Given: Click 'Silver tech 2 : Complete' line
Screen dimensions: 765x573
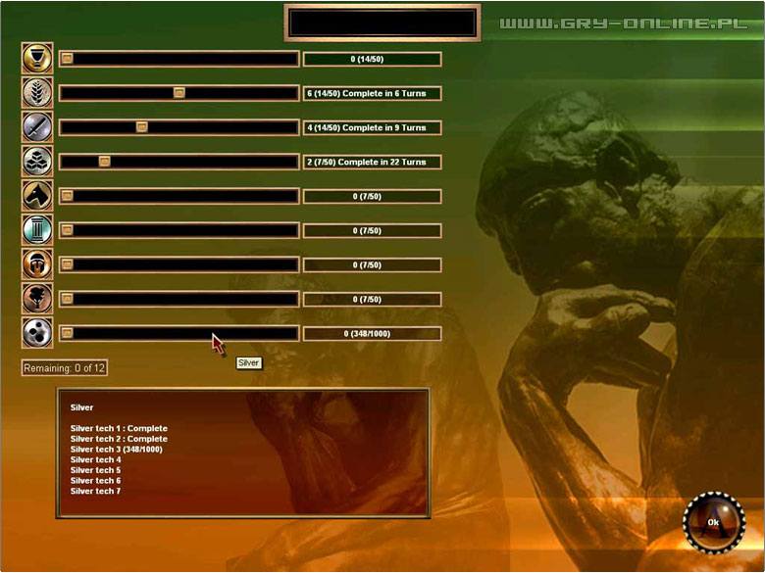Looking at the screenshot, I should [x=119, y=439].
